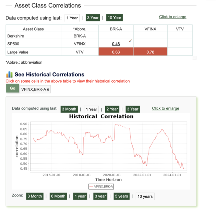Viewport: 216px width, 213px height.
Task: Select 1 Year in top correlation period
Action: pyautogui.click(x=72, y=18)
